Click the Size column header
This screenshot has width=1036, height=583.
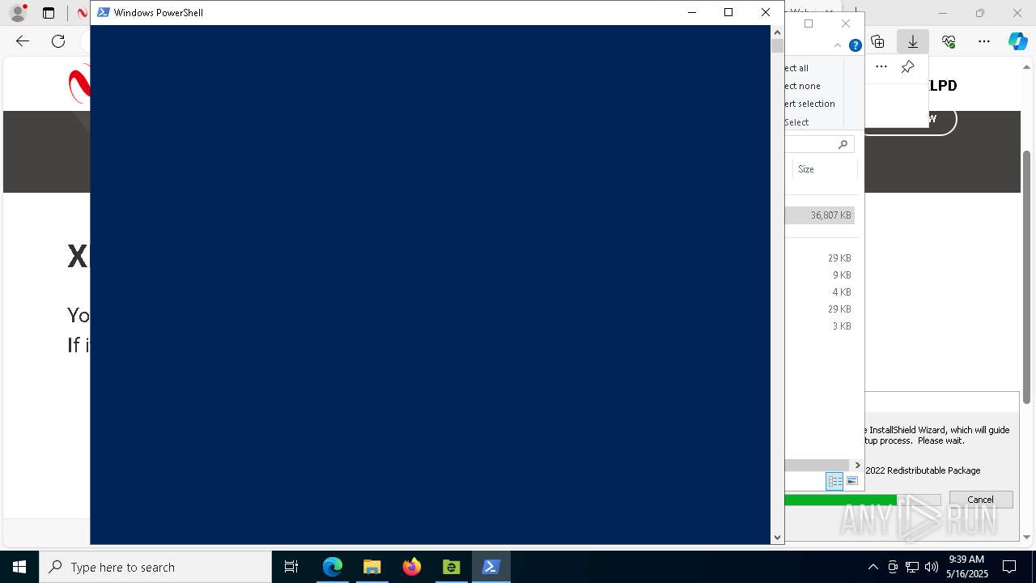click(824, 169)
